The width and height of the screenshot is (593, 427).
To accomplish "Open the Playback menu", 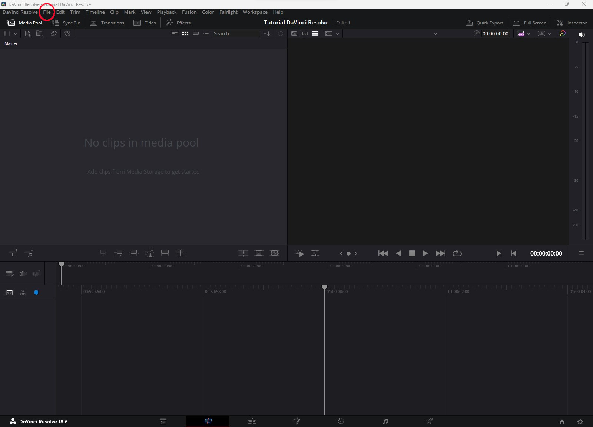I will point(166,12).
